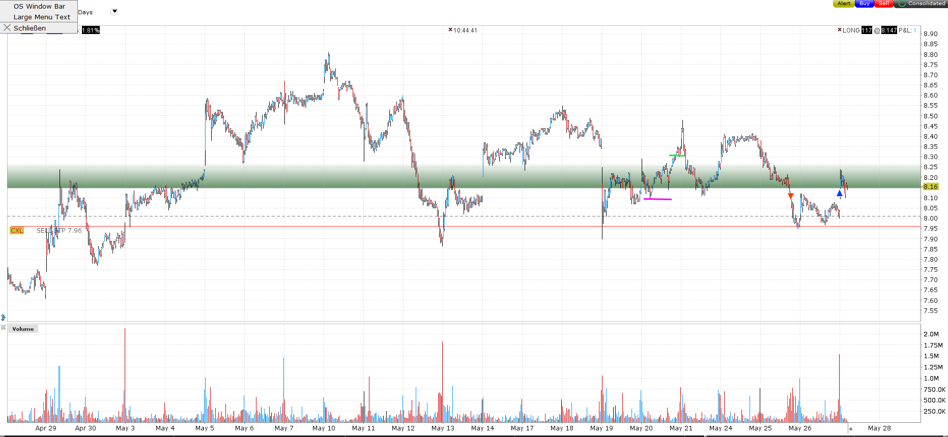This screenshot has height=437, width=948.
Task: Click the yellow CXL cancel order tag
Action: click(17, 231)
